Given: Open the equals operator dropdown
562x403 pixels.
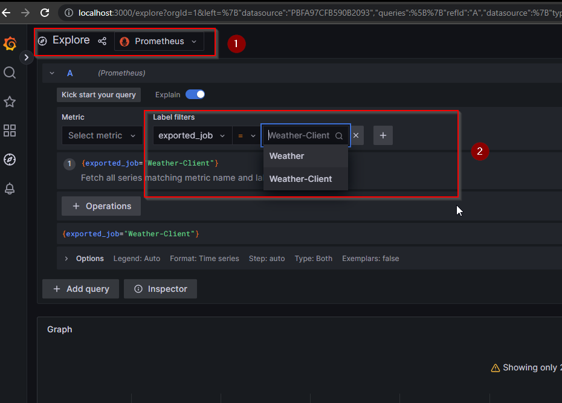Looking at the screenshot, I should pos(247,135).
